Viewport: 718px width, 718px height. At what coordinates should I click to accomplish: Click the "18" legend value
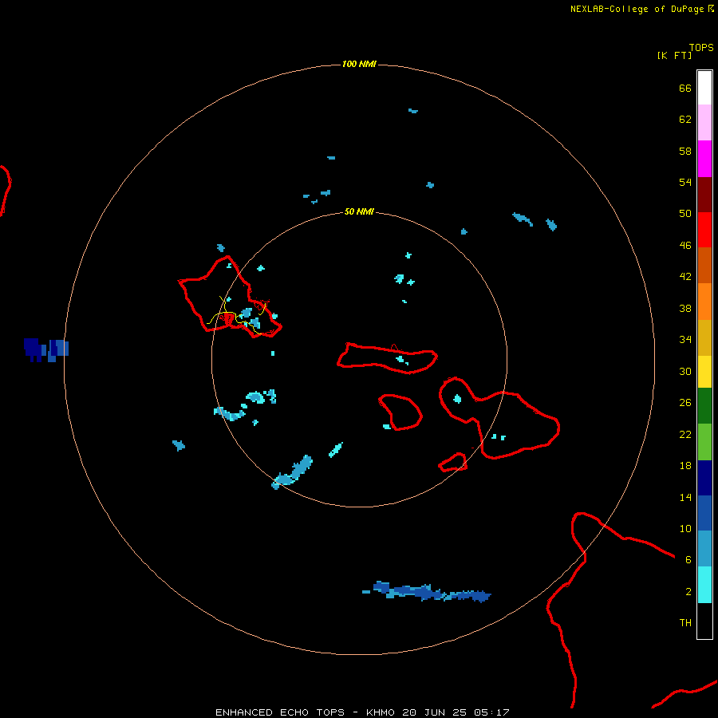(685, 466)
